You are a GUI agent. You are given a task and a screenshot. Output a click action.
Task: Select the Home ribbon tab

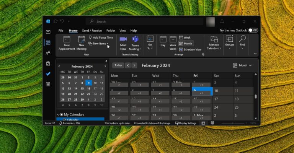73,31
